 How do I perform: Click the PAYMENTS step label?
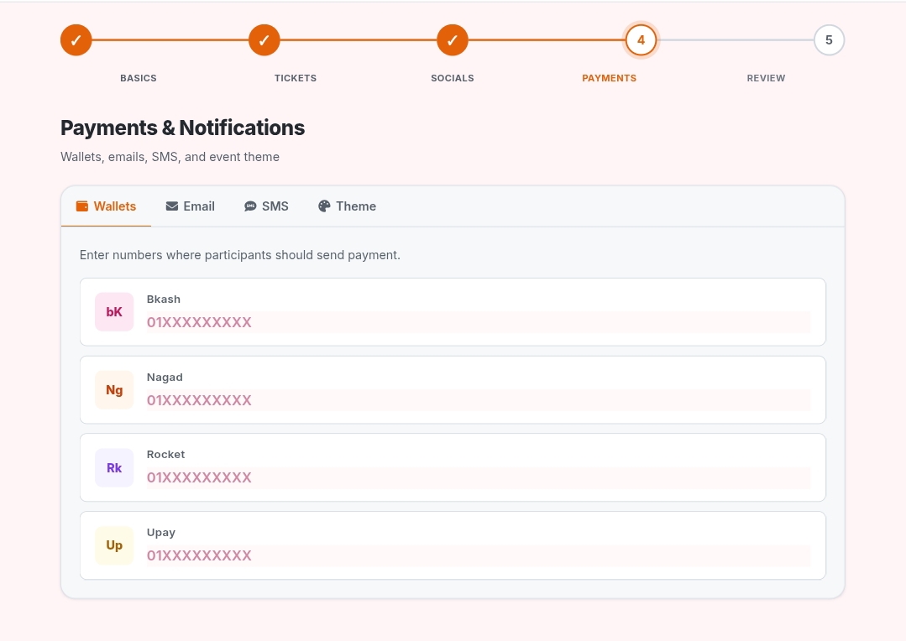coord(609,78)
